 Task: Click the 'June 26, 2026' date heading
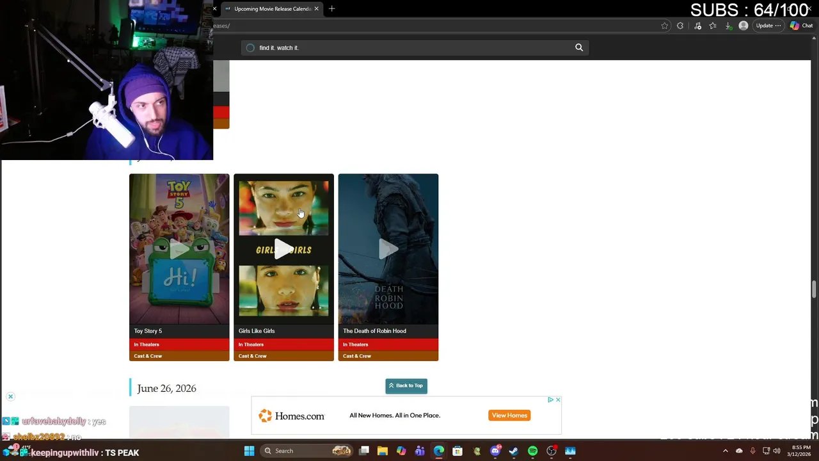[166, 389]
